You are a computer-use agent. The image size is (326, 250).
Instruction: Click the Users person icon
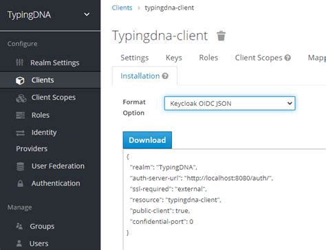(x=19, y=243)
